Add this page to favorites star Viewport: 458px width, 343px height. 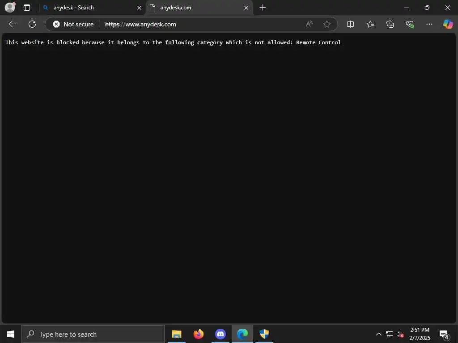[327, 24]
